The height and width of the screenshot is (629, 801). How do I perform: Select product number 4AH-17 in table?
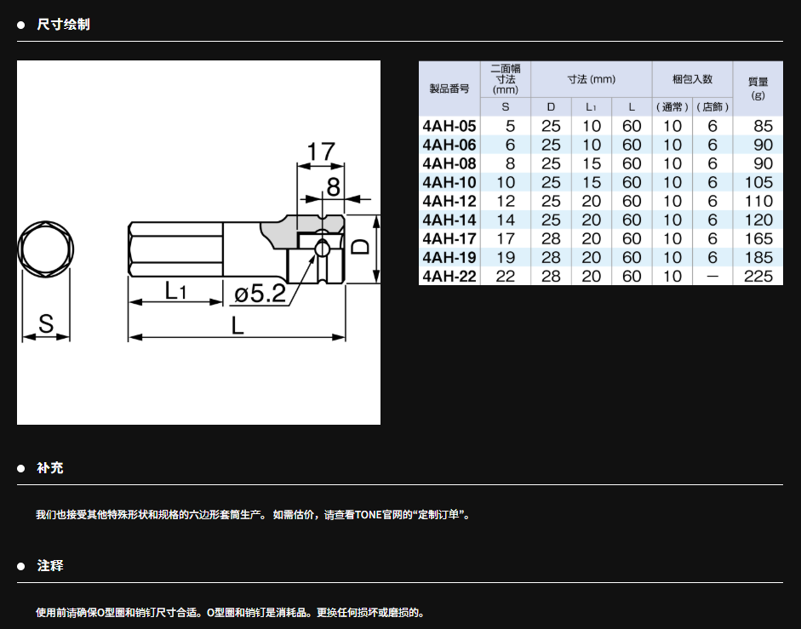(x=449, y=238)
